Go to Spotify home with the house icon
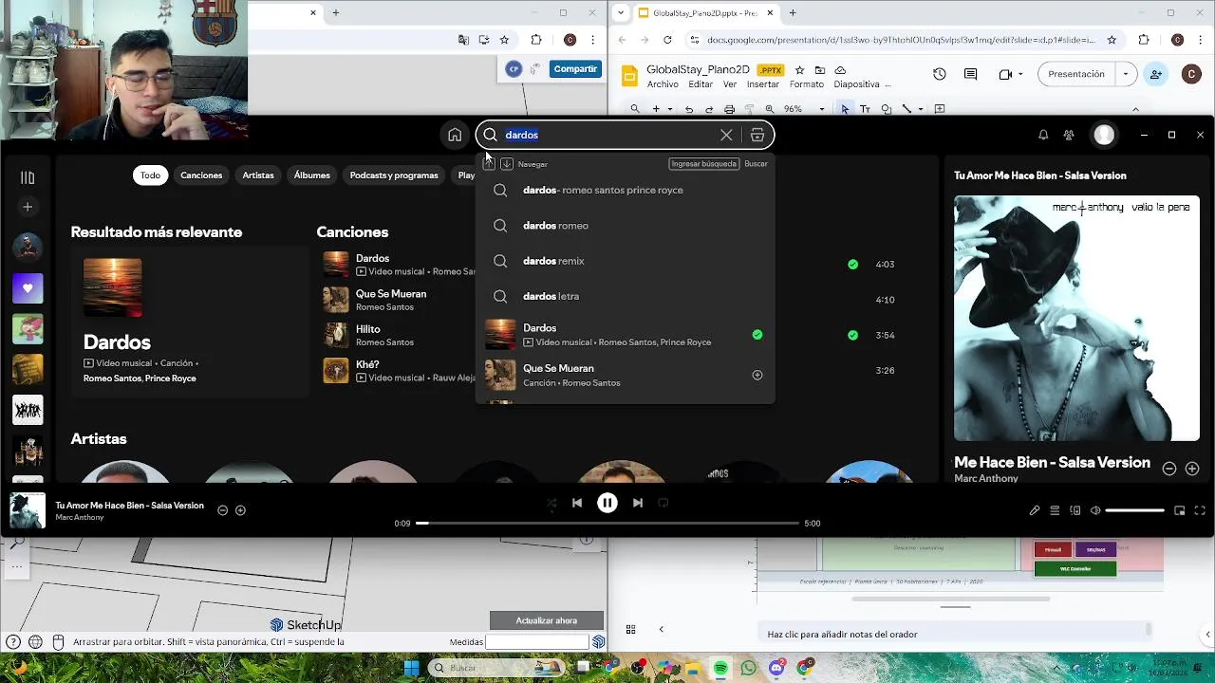The width and height of the screenshot is (1215, 683). click(455, 135)
